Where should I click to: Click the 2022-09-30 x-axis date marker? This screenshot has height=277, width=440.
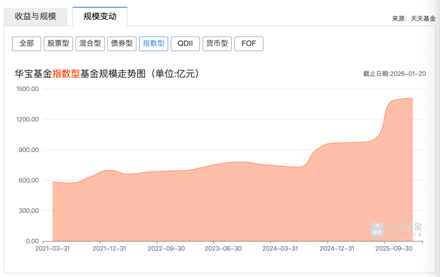coord(166,248)
